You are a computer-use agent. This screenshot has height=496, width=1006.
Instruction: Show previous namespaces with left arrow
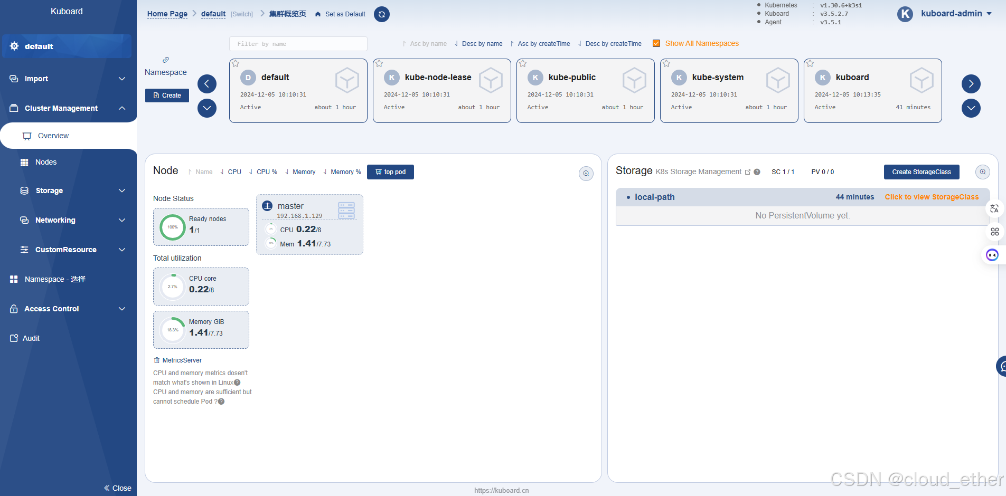(207, 83)
